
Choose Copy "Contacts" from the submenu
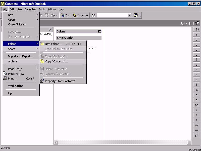[x=63, y=61]
